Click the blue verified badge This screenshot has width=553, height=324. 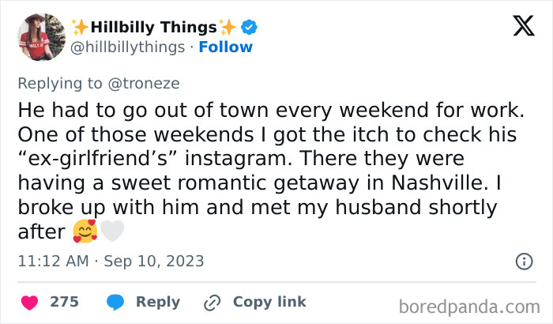[x=250, y=27]
